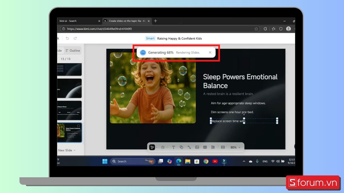The width and height of the screenshot is (344, 193).
Task: Click the Kimi avatar in generating popup
Action: (143, 52)
